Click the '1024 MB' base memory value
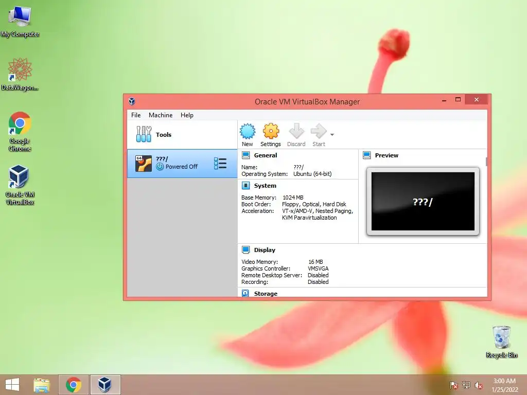The width and height of the screenshot is (527, 395). click(293, 197)
